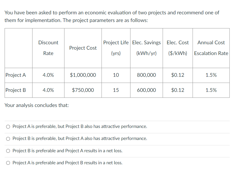
Task: Click the $750,000 cost value for Project B
Action: tap(83, 90)
